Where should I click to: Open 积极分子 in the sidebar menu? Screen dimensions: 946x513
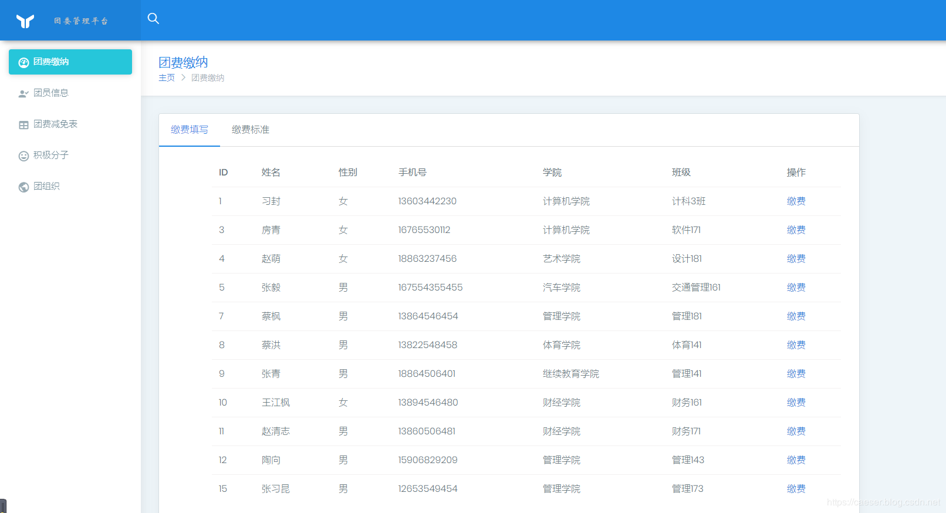click(70, 155)
